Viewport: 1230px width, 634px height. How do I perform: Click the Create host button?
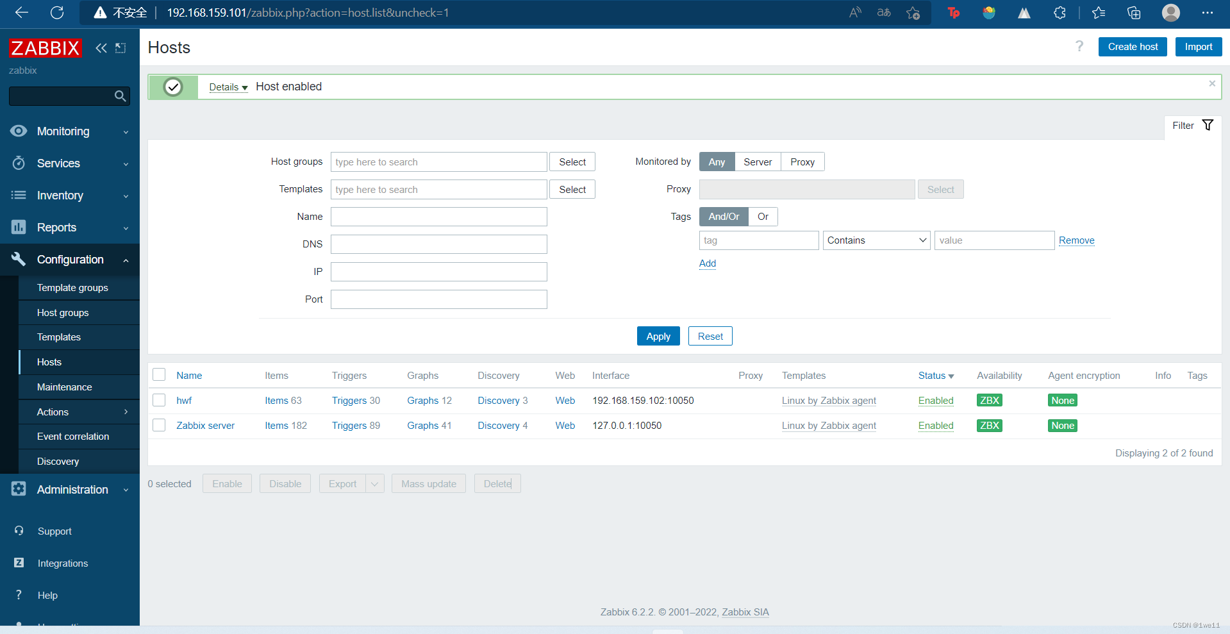(1133, 47)
